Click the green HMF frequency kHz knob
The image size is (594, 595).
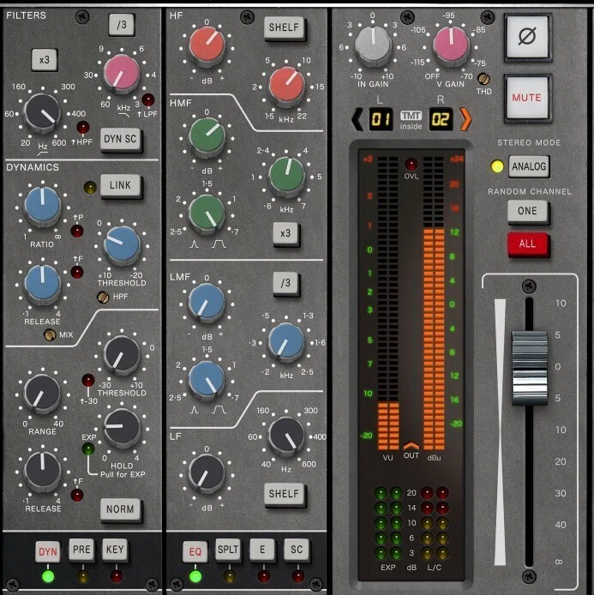(286, 176)
